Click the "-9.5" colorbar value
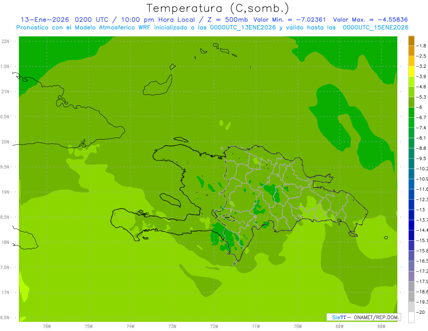This screenshot has width=428, height=331. (x=421, y=158)
